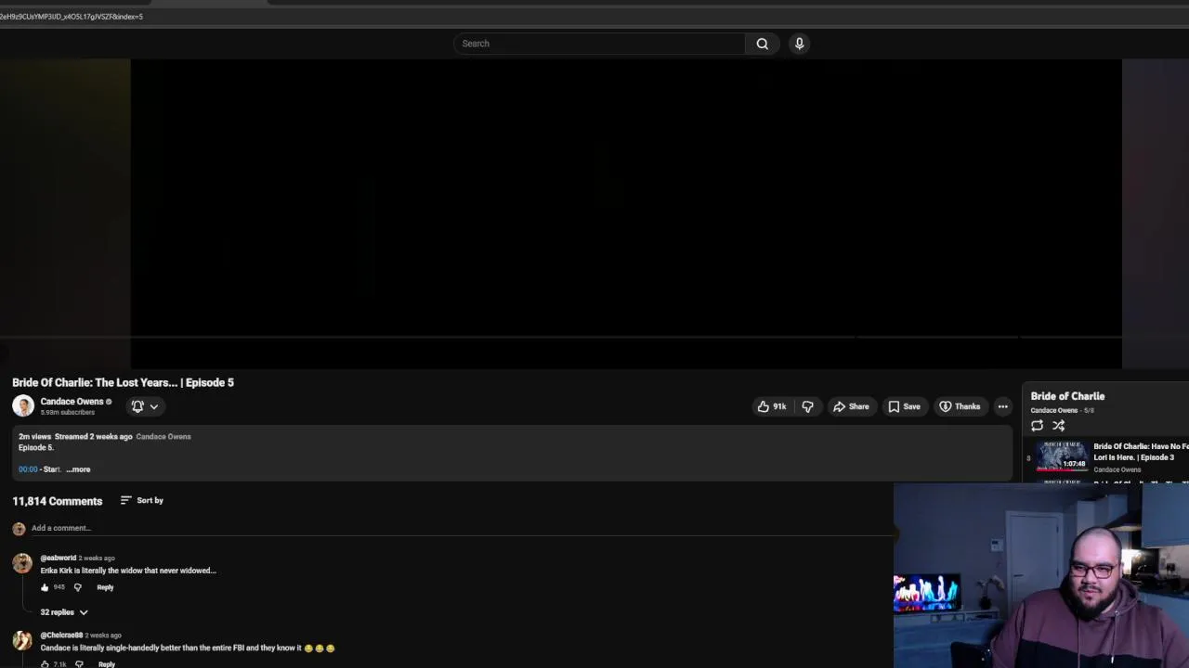Viewport: 1189px width, 668px height.
Task: Toggle playlist shuffle
Action: (1058, 425)
